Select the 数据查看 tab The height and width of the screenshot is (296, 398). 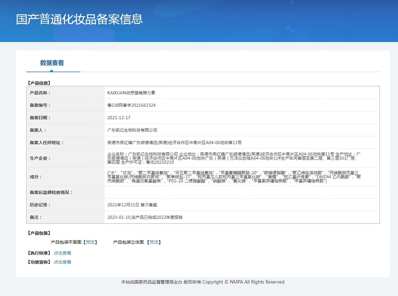point(52,63)
